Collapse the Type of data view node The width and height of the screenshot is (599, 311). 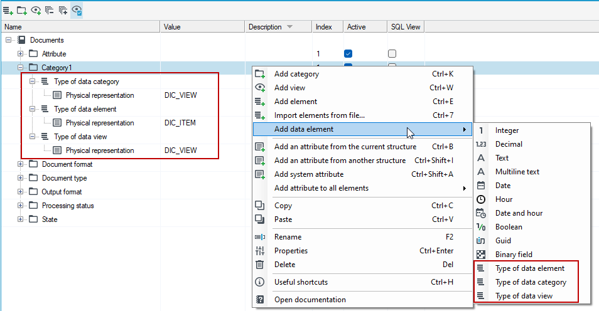point(33,136)
